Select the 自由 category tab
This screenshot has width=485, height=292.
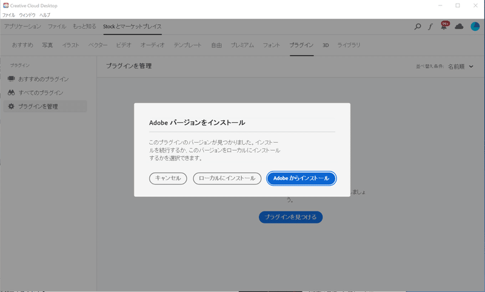pyautogui.click(x=216, y=45)
